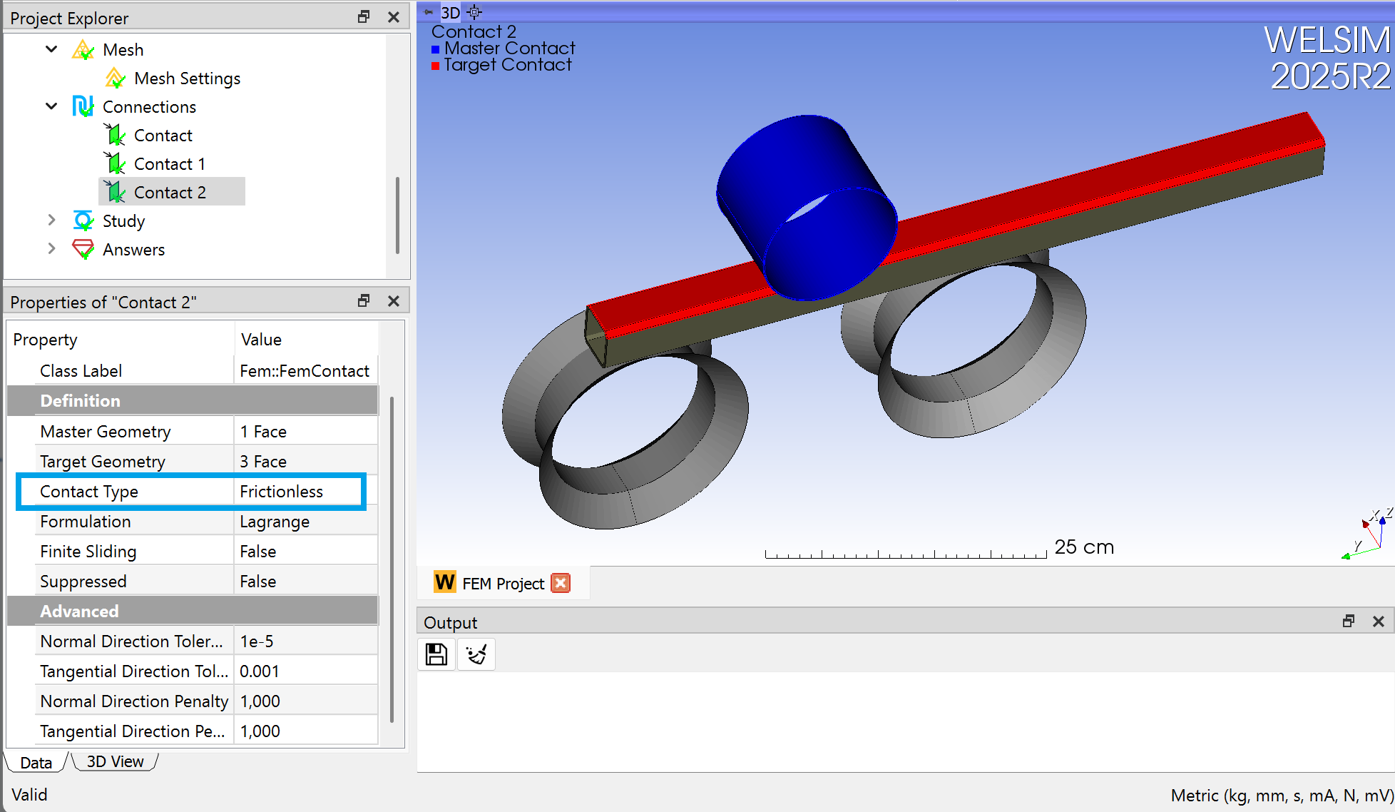
Task: Click the Study node icon
Action: coord(83,221)
